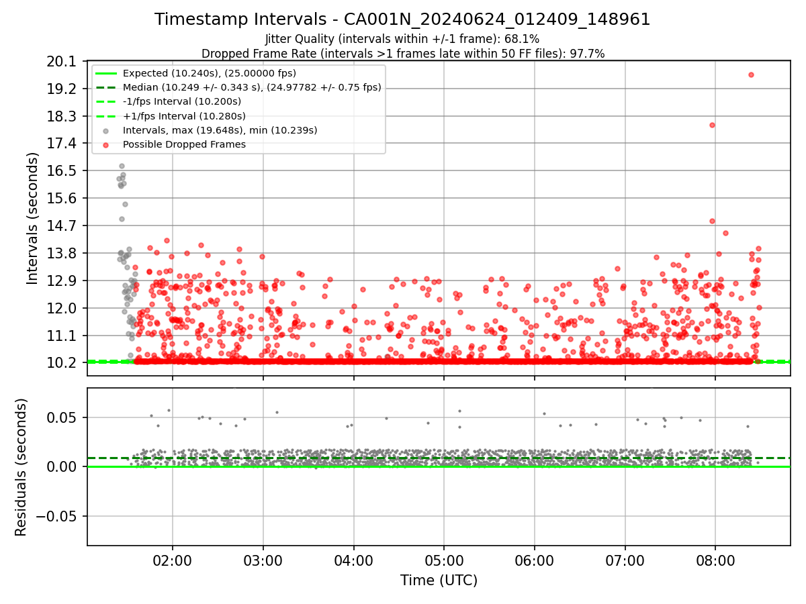The width and height of the screenshot is (806, 604).
Task: Click the x-axis tick label '03:00'
Action: pyautogui.click(x=263, y=560)
